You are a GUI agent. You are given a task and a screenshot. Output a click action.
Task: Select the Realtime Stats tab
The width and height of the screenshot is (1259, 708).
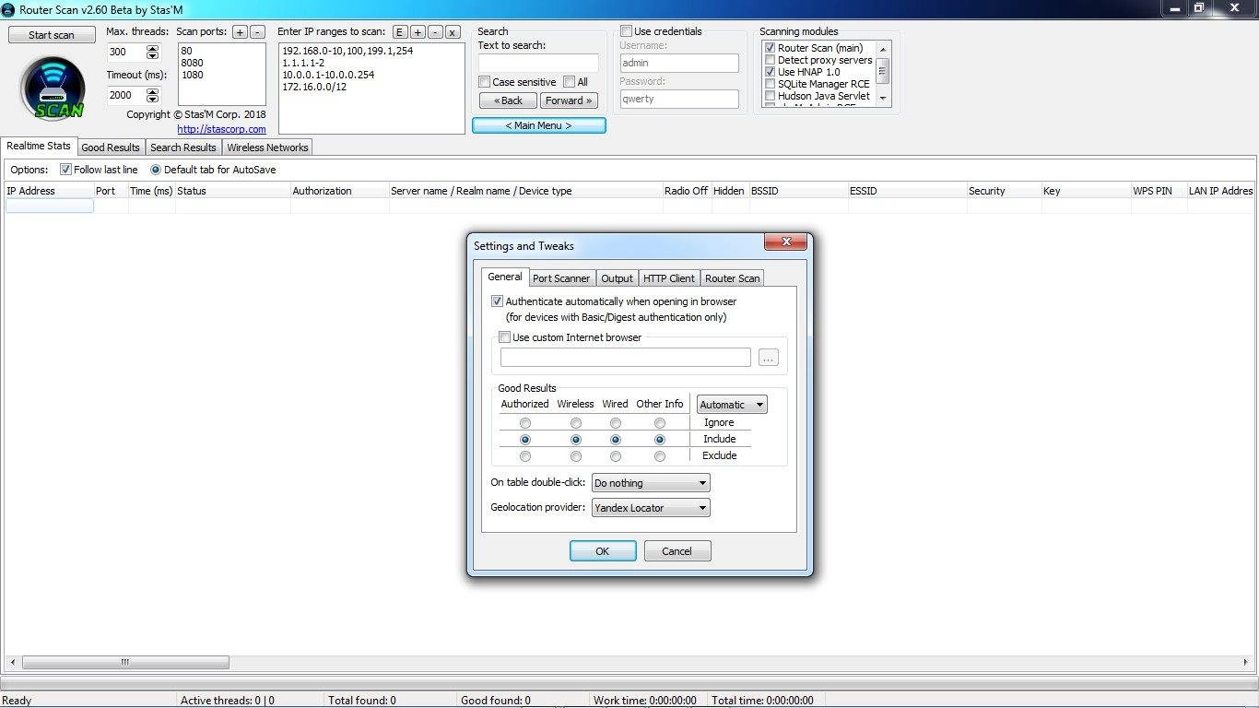pyautogui.click(x=39, y=146)
